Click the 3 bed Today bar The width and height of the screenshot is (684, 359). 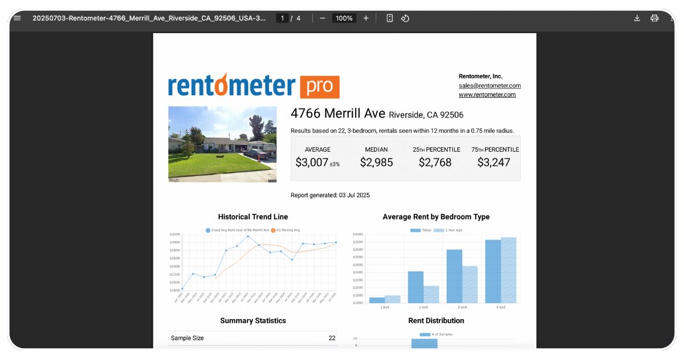click(454, 276)
